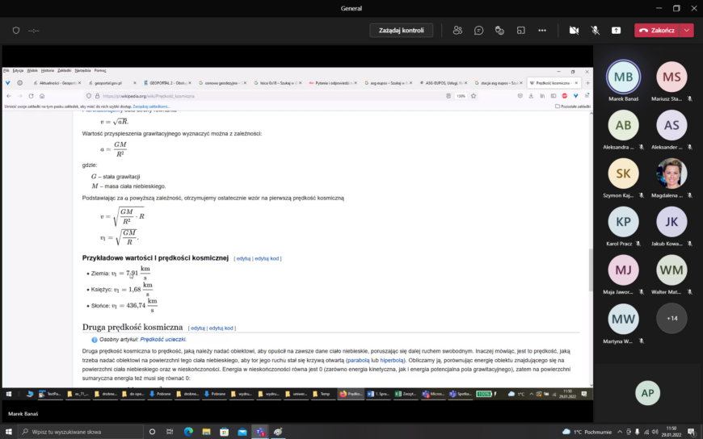
Task: Click the red Zakończ button
Action: [657, 31]
